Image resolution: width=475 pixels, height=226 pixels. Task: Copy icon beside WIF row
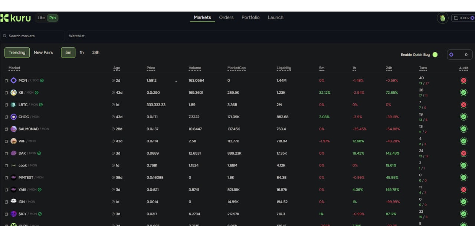point(6,141)
